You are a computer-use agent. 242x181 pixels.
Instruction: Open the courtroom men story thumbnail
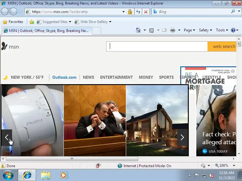pos(95,121)
